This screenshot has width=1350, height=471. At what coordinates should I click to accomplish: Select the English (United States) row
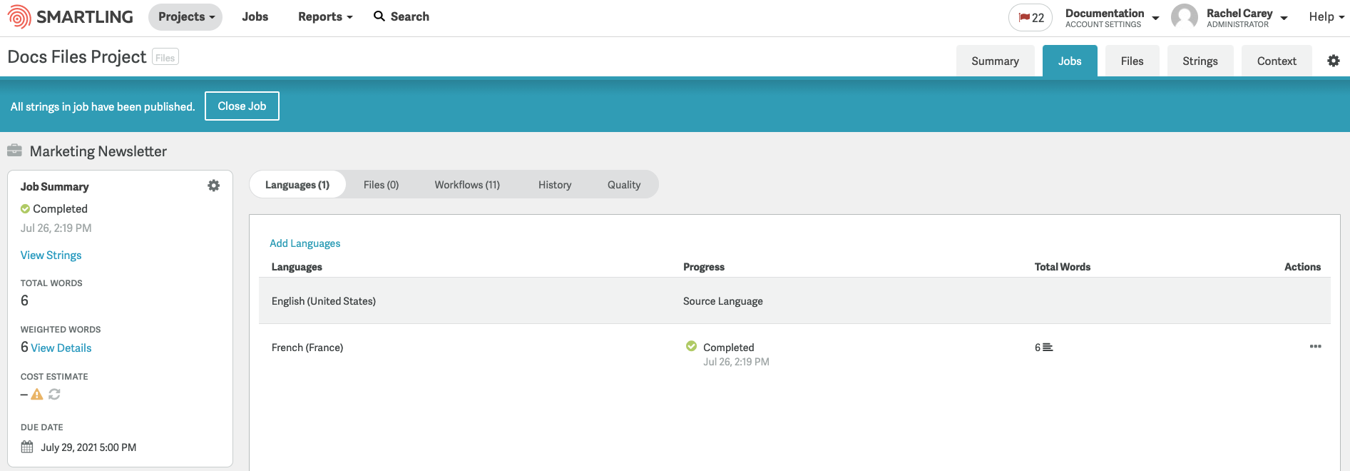pyautogui.click(x=794, y=301)
